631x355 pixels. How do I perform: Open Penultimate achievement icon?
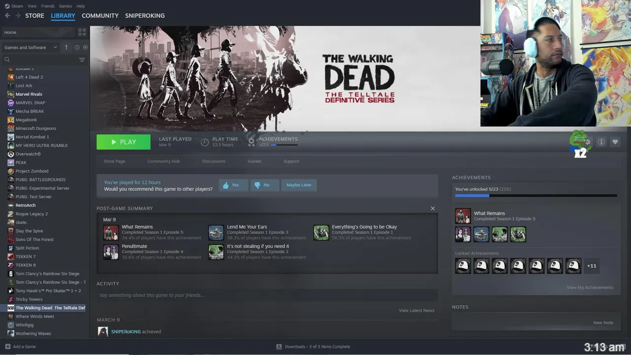111,252
